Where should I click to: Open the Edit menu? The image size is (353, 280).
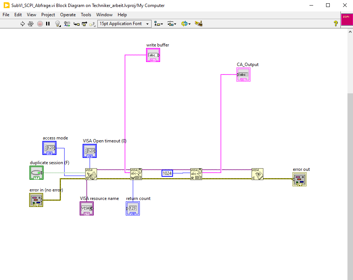click(x=18, y=15)
